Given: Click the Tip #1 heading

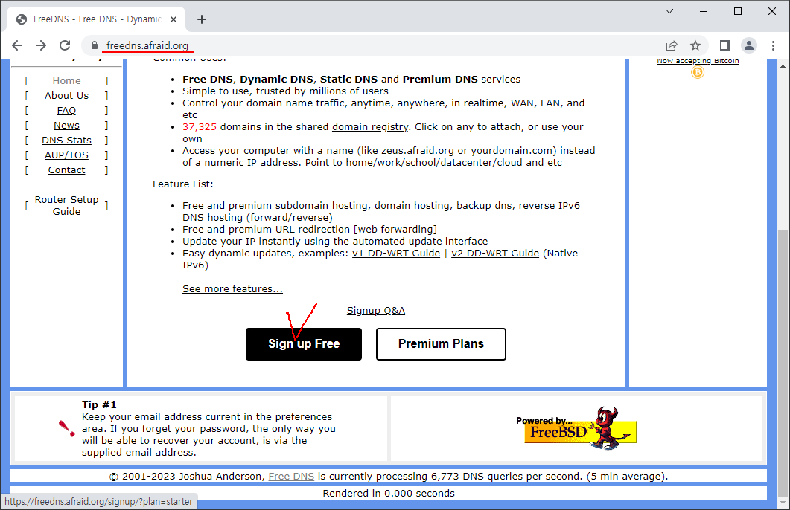Looking at the screenshot, I should tap(99, 405).
